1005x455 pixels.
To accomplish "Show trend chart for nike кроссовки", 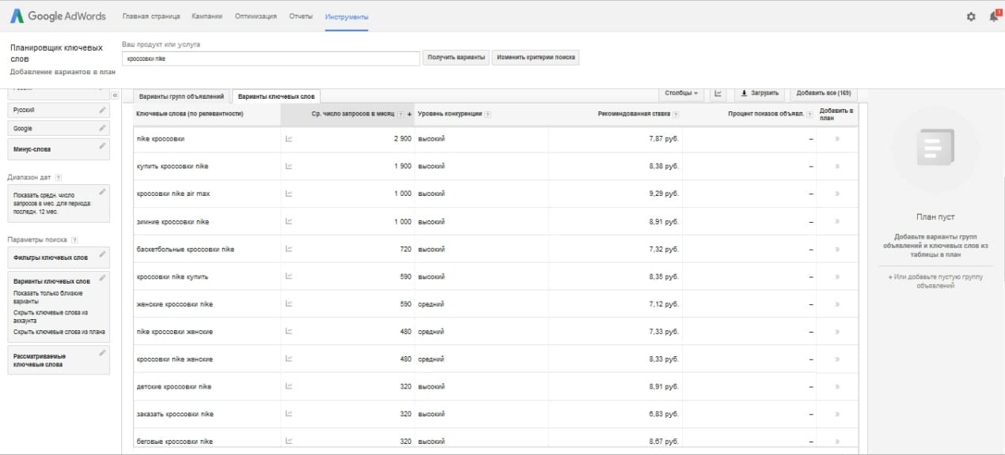I will [x=289, y=139].
